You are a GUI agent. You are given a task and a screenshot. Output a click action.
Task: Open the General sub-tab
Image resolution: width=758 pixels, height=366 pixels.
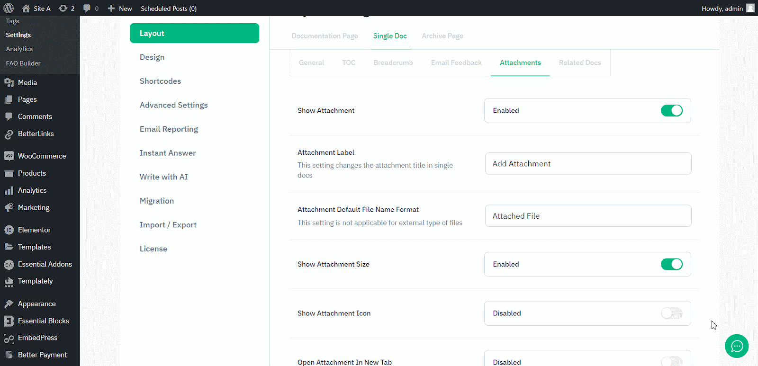coord(311,62)
